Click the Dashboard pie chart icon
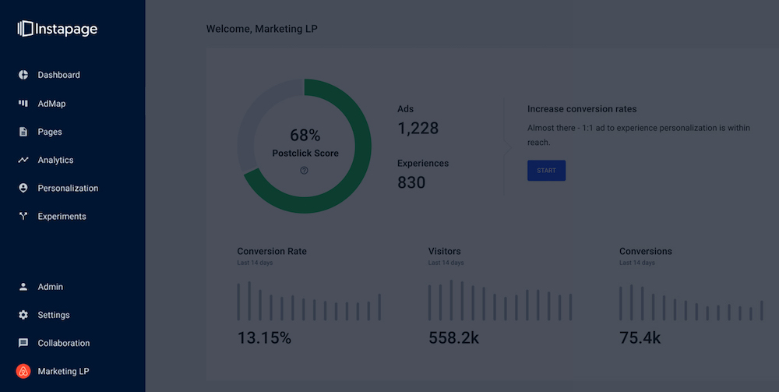779x392 pixels. 23,75
